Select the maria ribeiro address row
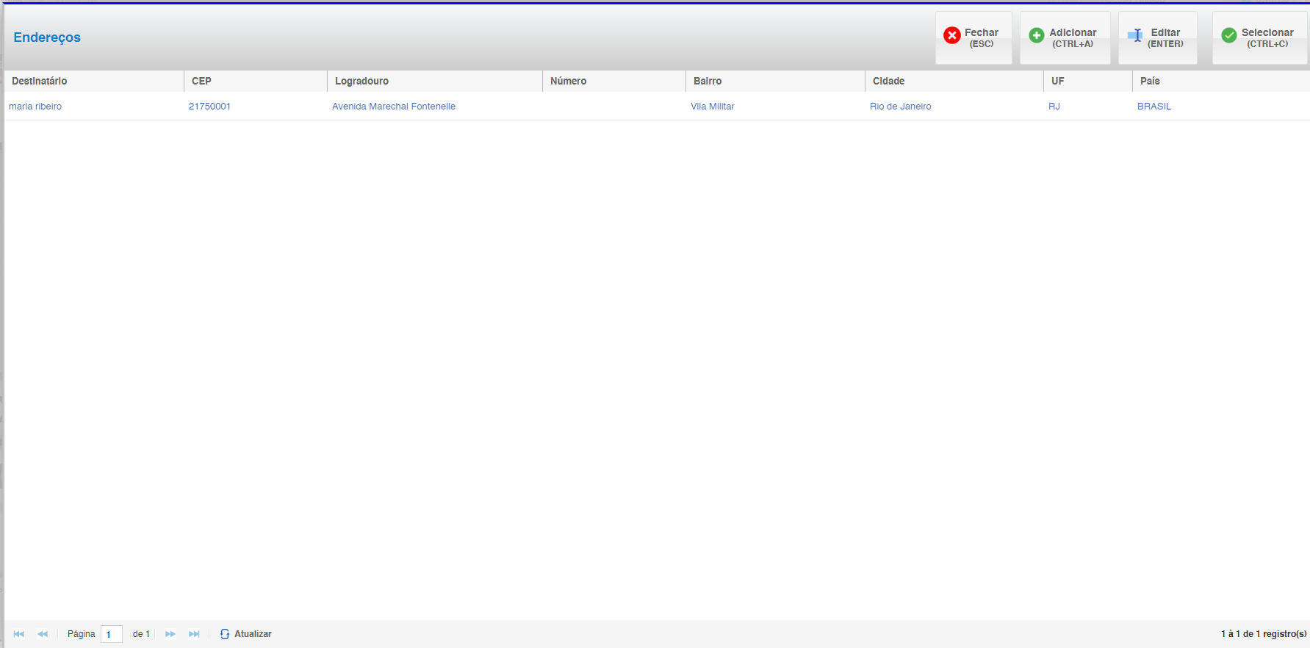 click(35, 107)
